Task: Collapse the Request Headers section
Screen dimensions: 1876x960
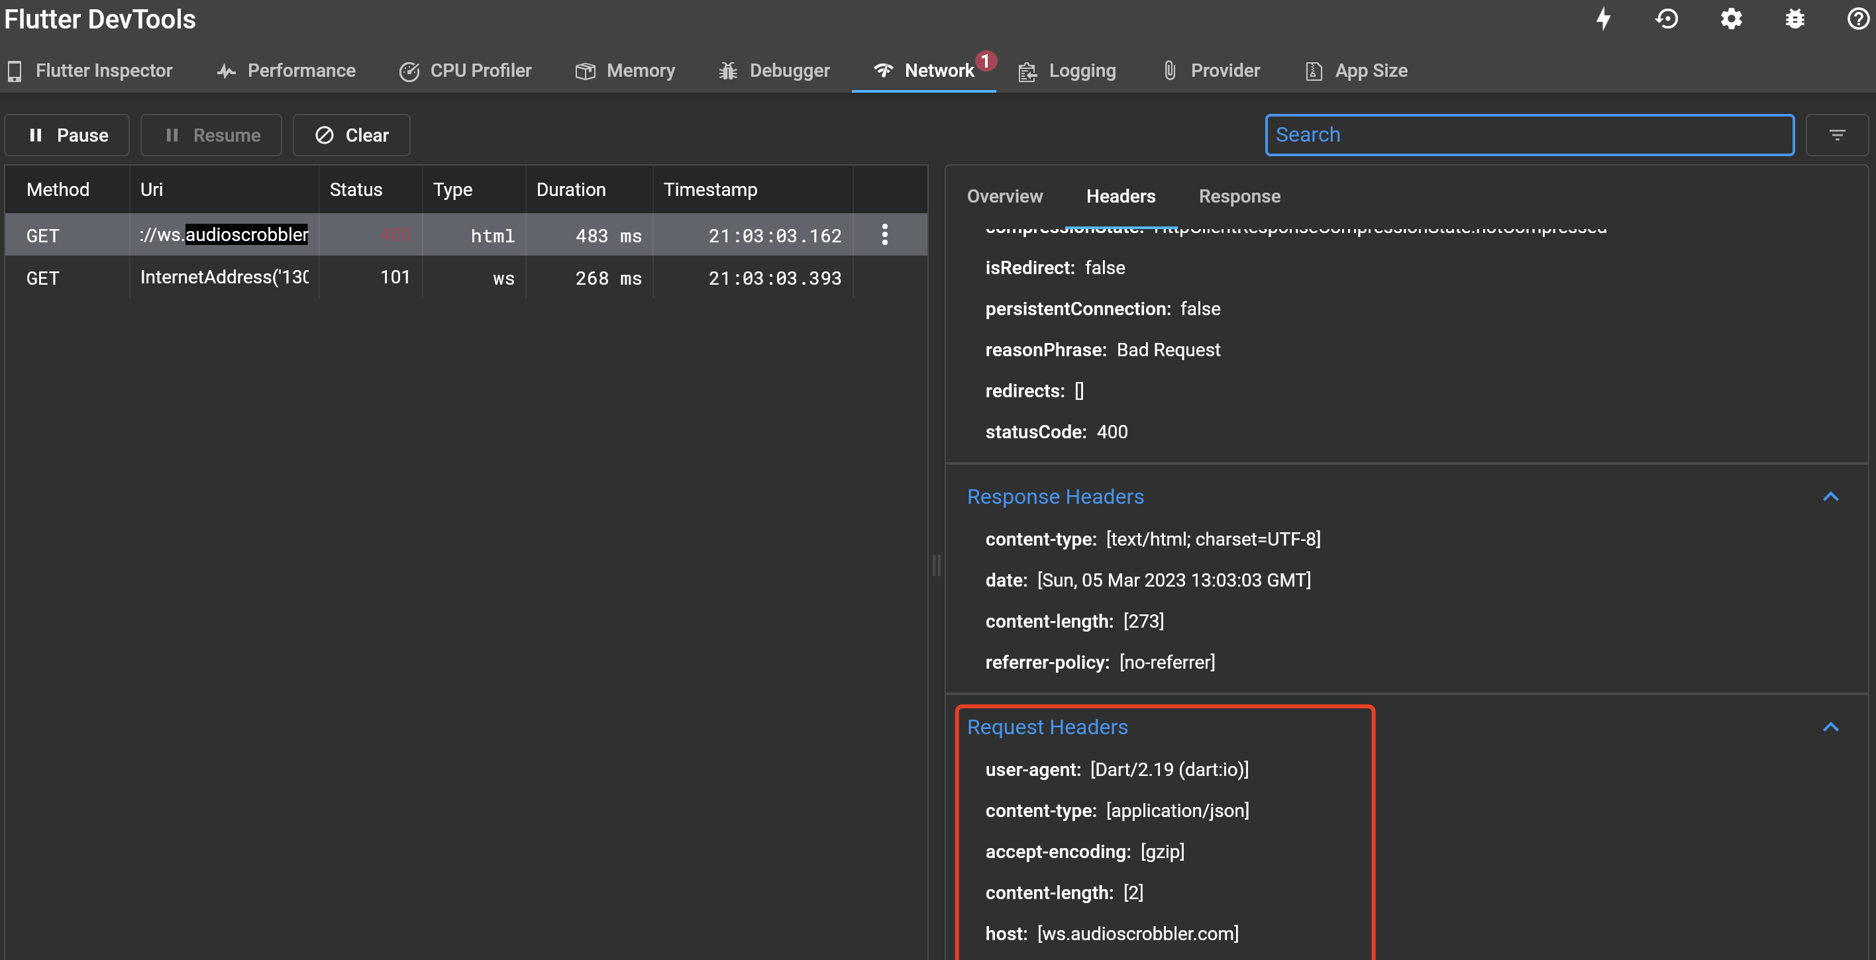Action: pos(1831,728)
